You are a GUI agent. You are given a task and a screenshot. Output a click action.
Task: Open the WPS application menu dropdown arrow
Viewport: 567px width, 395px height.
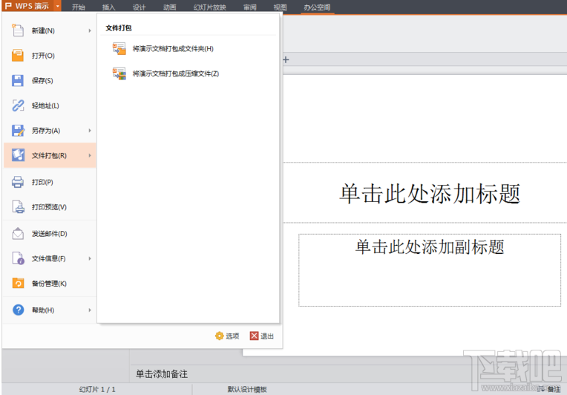pos(57,6)
